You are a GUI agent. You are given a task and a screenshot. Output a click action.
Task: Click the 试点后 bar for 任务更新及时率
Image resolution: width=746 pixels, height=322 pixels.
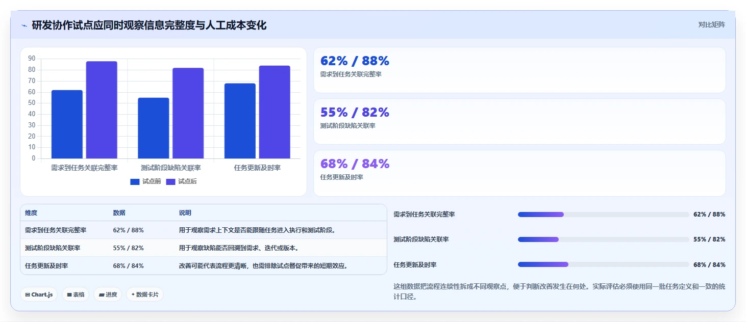coord(275,112)
